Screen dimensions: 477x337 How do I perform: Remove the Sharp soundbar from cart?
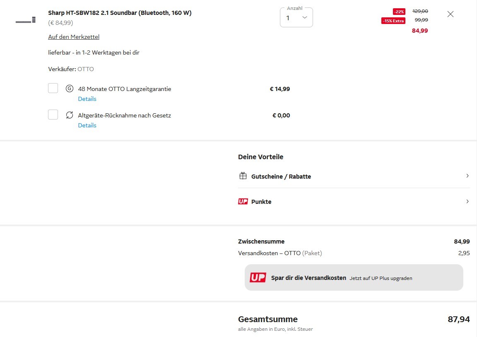[x=450, y=14]
